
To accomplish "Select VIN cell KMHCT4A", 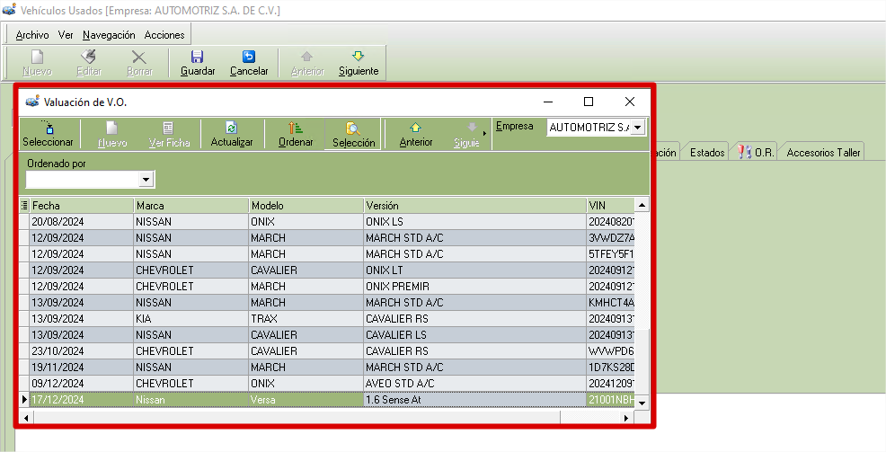I will [611, 303].
